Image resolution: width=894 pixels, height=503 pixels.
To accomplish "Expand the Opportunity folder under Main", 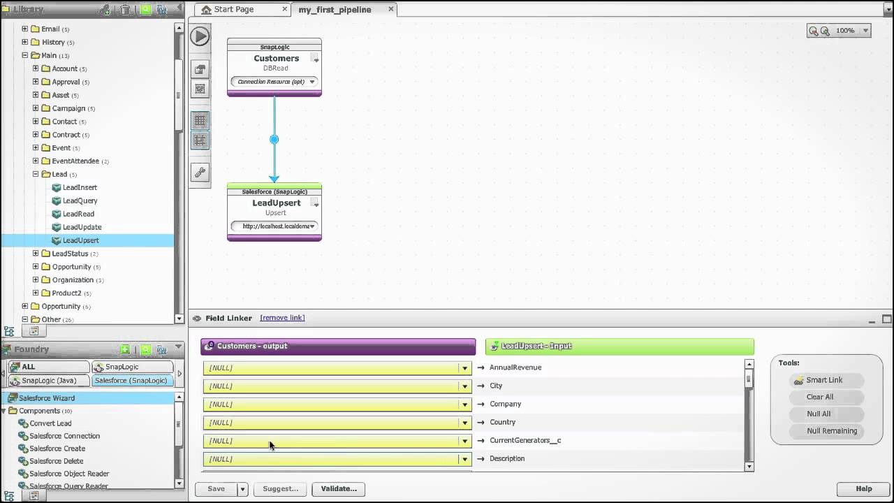I will 36,267.
